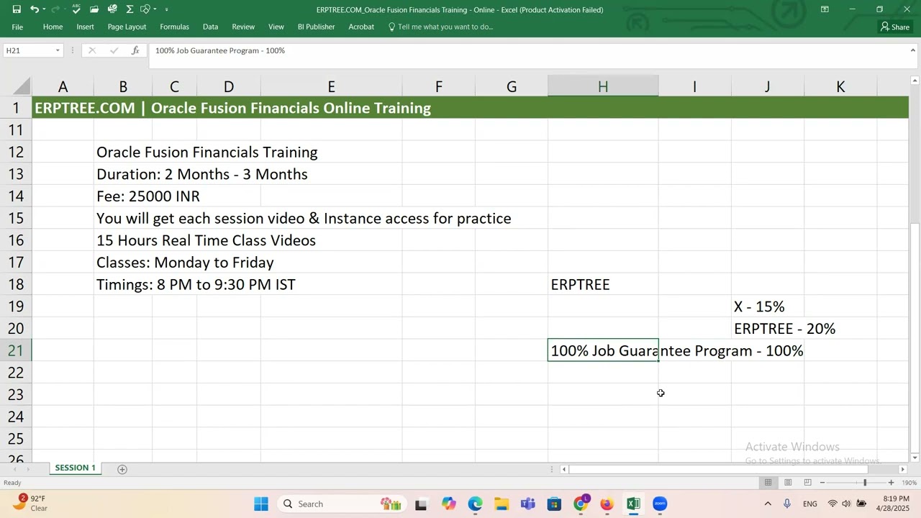This screenshot has width=921, height=518.
Task: Open File Explorer from taskbar
Action: coord(502,504)
